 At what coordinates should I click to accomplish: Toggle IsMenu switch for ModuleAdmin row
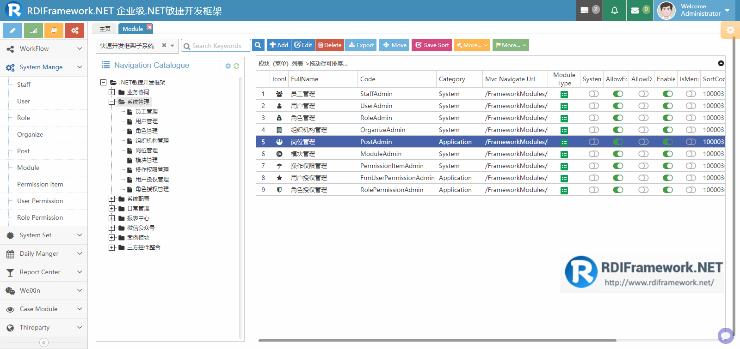click(691, 154)
